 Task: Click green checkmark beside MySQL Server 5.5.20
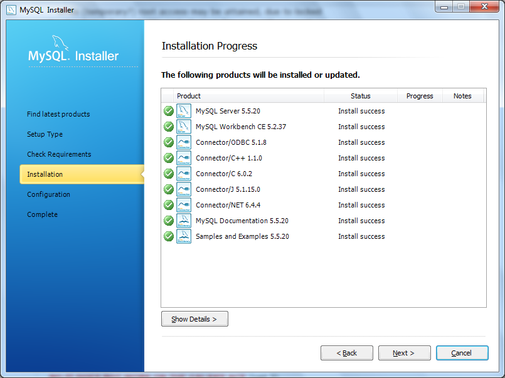[x=169, y=111]
